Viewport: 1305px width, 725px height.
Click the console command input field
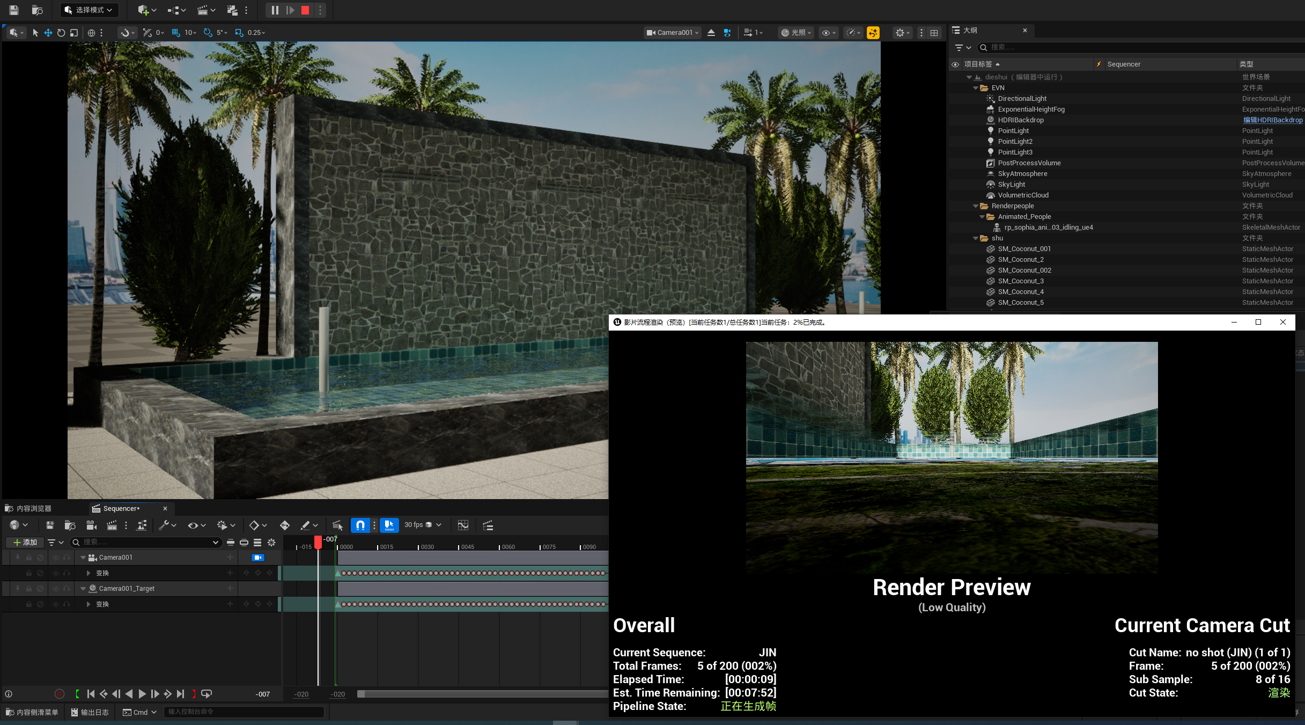click(244, 712)
